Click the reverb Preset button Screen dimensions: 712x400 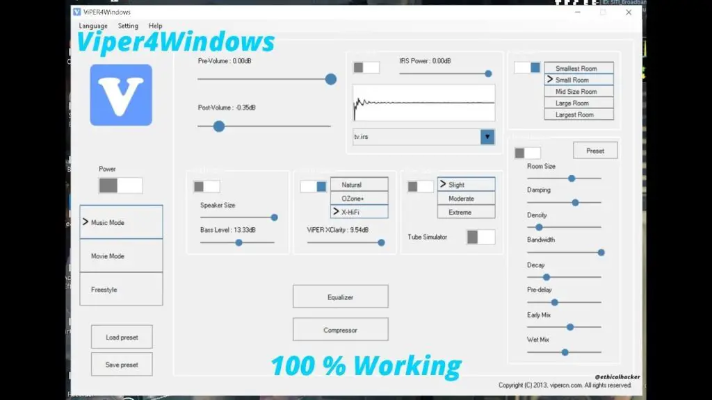(x=595, y=151)
